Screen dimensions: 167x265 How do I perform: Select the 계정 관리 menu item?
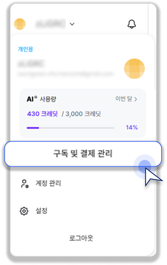pos(48,183)
